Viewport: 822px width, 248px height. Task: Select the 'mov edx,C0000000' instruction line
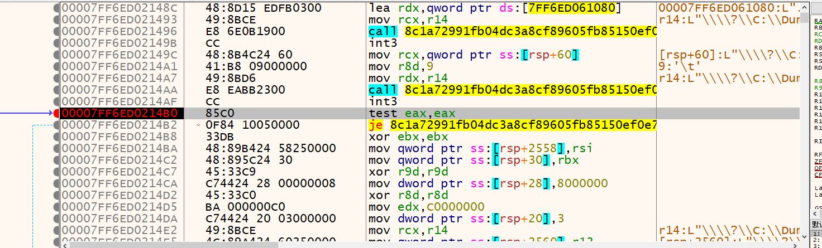pos(426,207)
